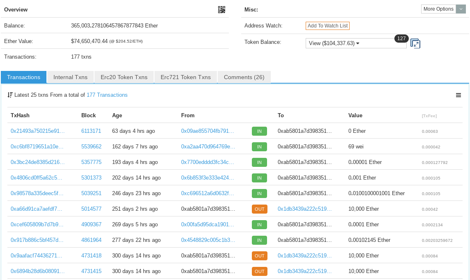Click the OUT badge for block 5014577
This screenshot has height=280, width=470.
click(259, 209)
